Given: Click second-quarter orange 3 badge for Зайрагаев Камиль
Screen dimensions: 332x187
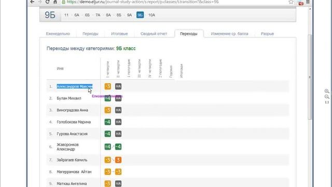Looking at the screenshot, I should click(x=118, y=160).
